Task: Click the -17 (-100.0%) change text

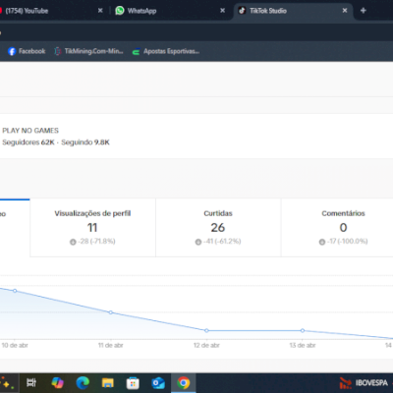Action: click(x=347, y=242)
